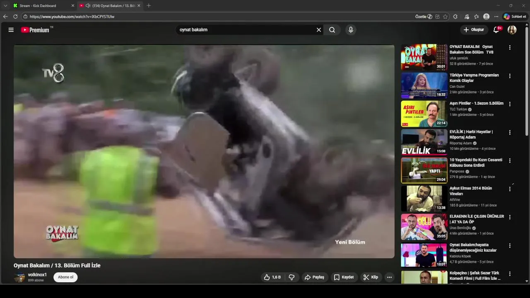The width and height of the screenshot is (530, 298).
Task: Mute audio on YouTube tab speaker icon
Action: pyautogui.click(x=88, y=6)
